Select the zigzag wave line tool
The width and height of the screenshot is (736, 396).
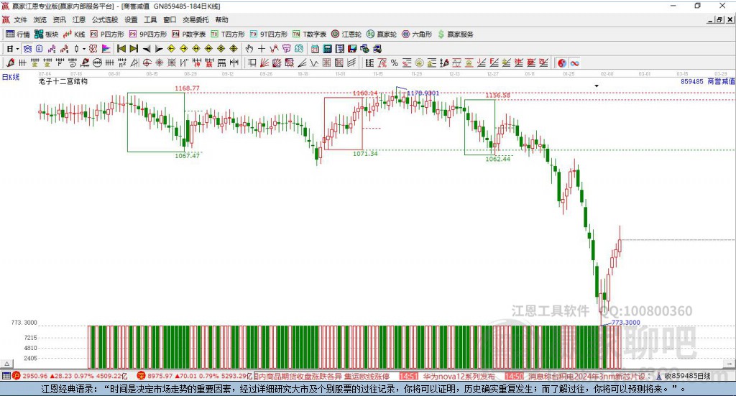313,63
